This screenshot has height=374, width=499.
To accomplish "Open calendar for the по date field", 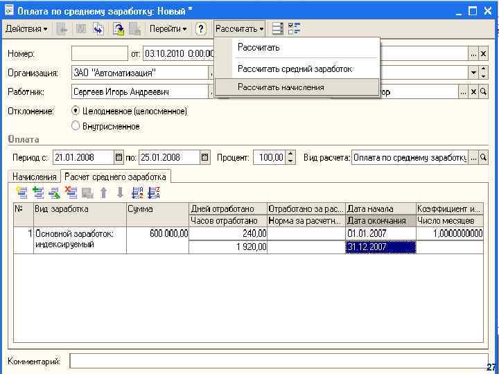I will [x=205, y=157].
